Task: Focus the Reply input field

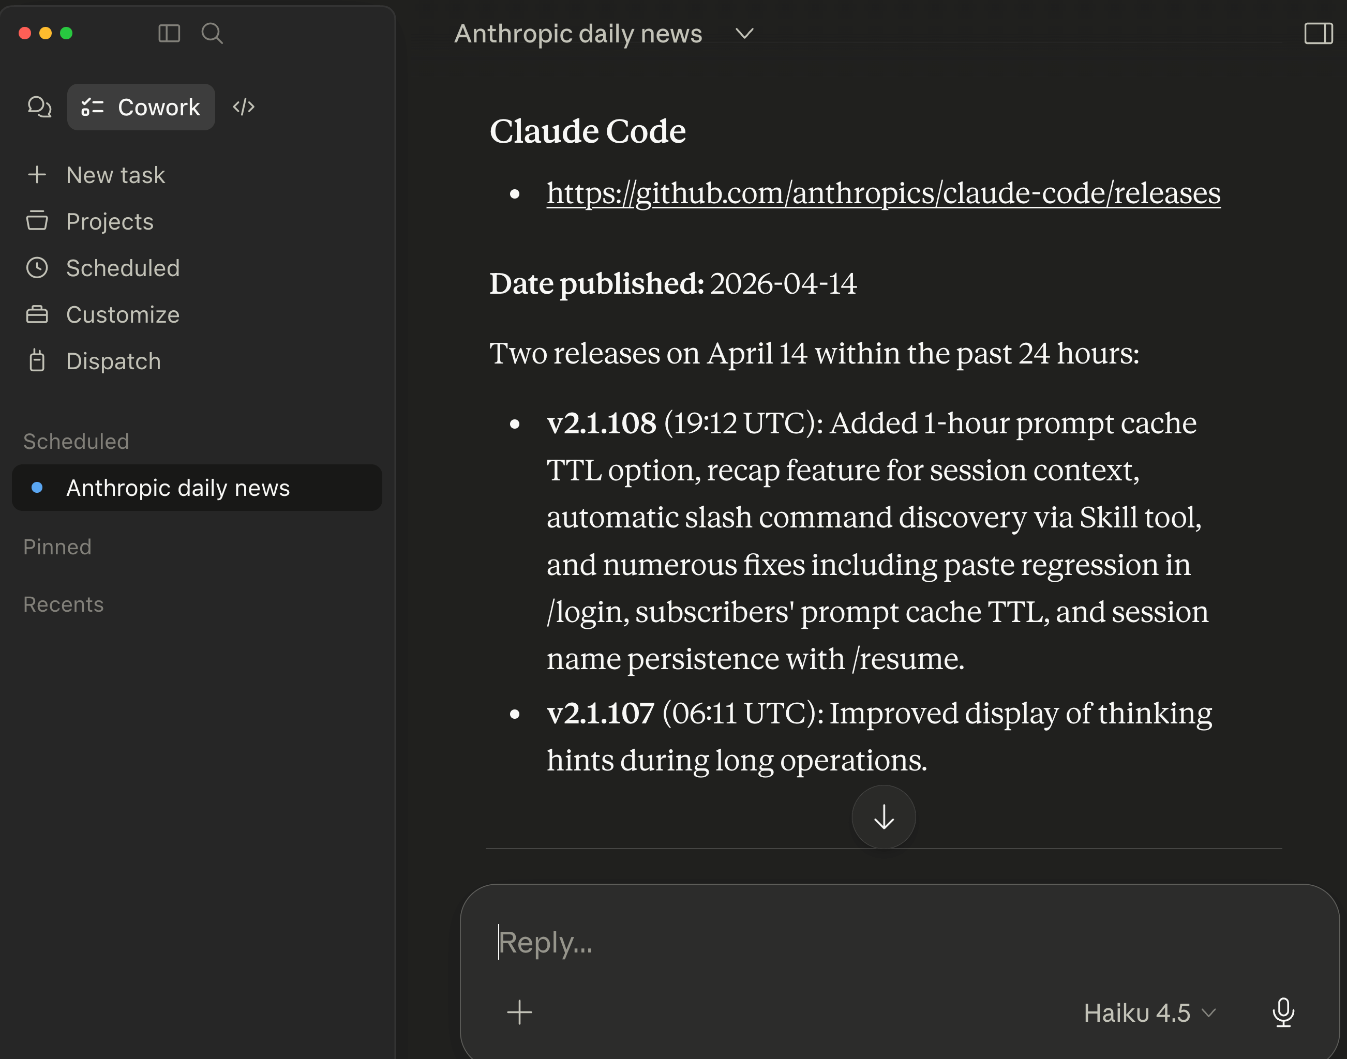Action: (x=868, y=943)
